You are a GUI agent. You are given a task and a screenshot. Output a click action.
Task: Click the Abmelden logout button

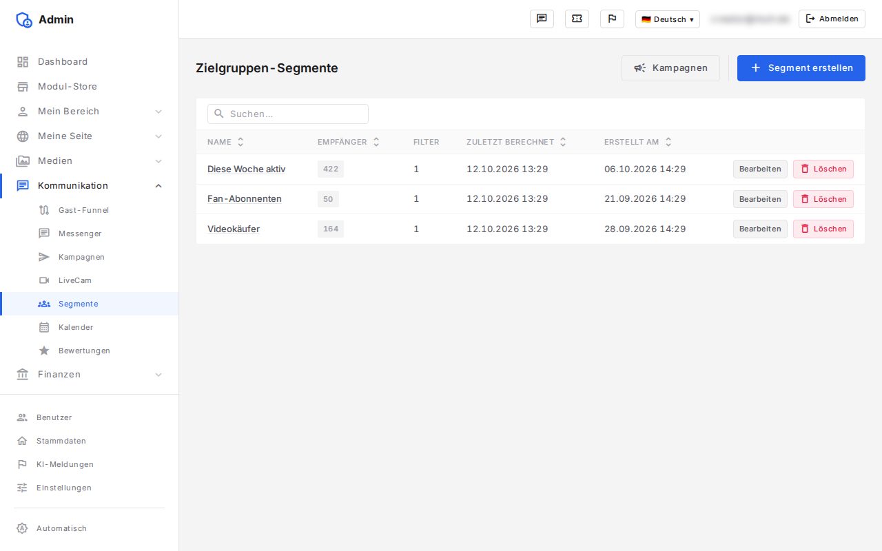coord(832,19)
